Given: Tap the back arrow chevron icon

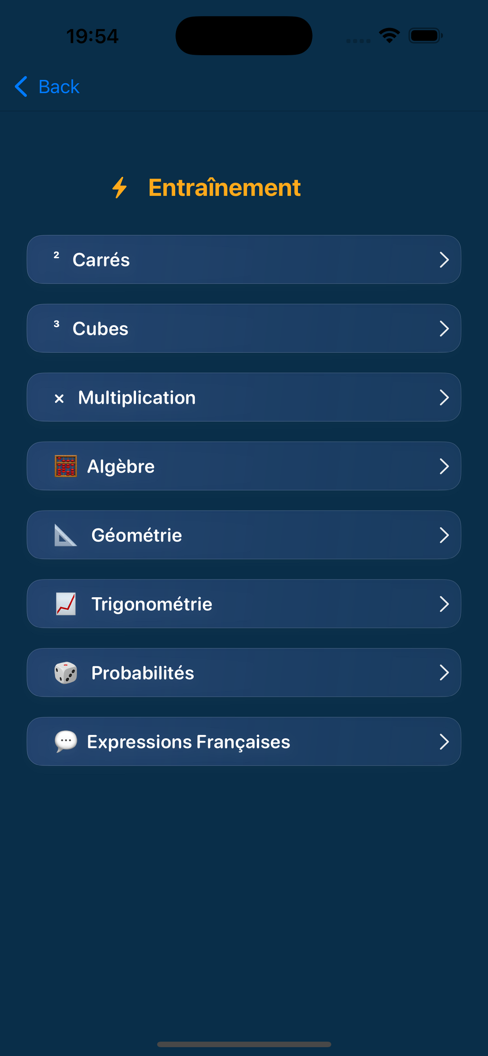Looking at the screenshot, I should (21, 87).
